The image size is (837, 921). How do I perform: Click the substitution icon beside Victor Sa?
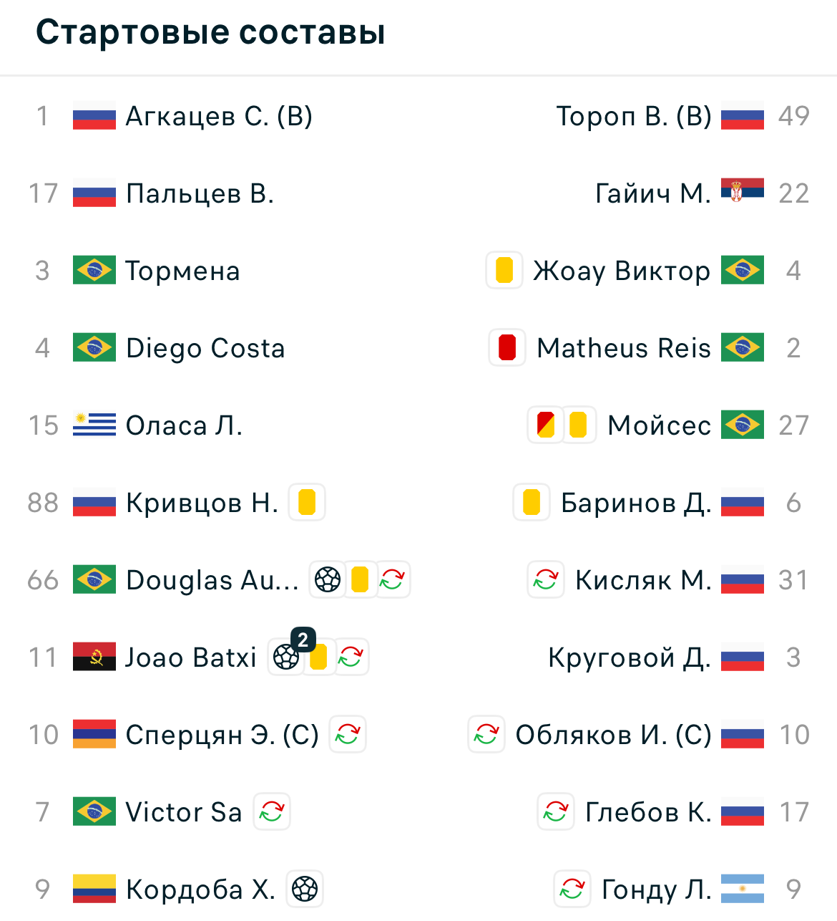point(272,812)
